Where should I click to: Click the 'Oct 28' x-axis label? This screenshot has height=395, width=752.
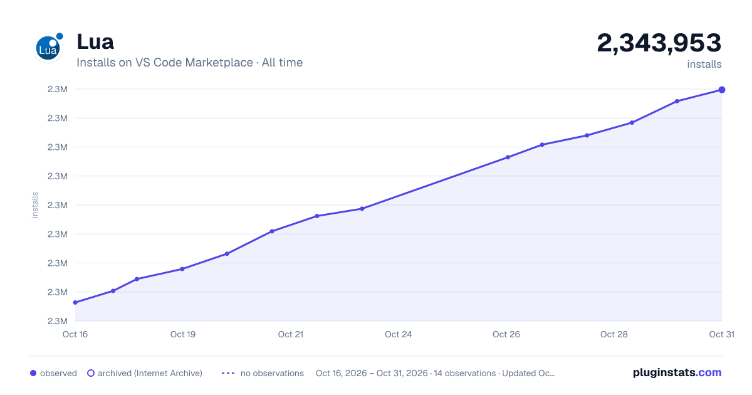(x=614, y=334)
